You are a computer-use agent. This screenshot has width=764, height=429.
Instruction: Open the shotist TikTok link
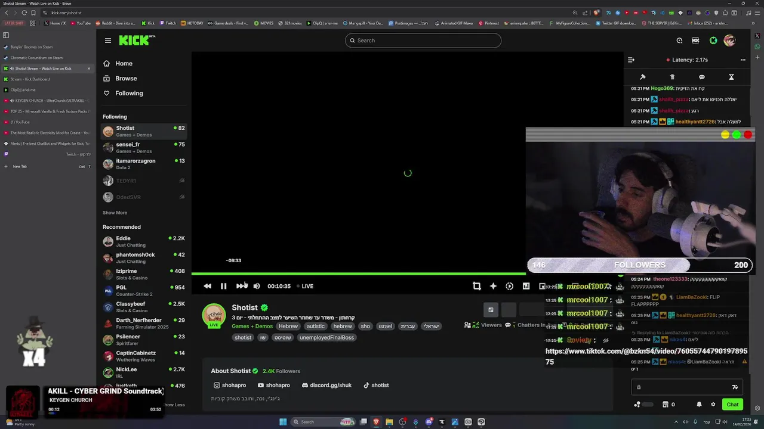(x=376, y=385)
